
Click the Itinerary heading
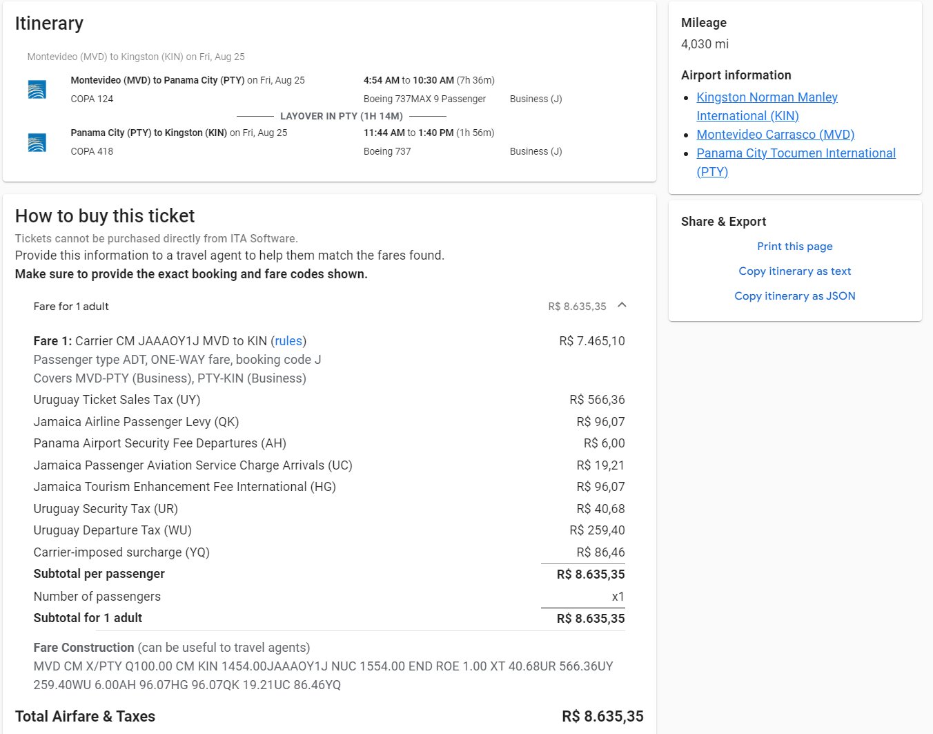(x=49, y=23)
